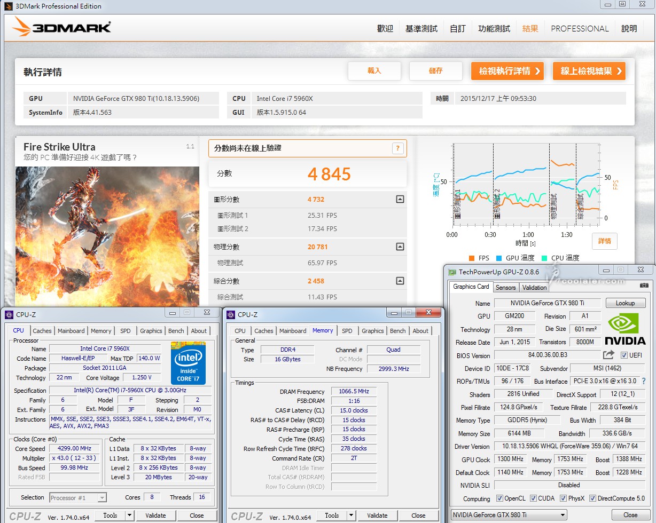The image size is (656, 523).
Task: Toggle the PhysX checkbox
Action: click(x=564, y=498)
